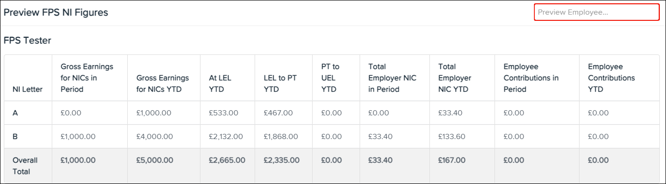Select the At LEL YTD column header

pos(220,83)
